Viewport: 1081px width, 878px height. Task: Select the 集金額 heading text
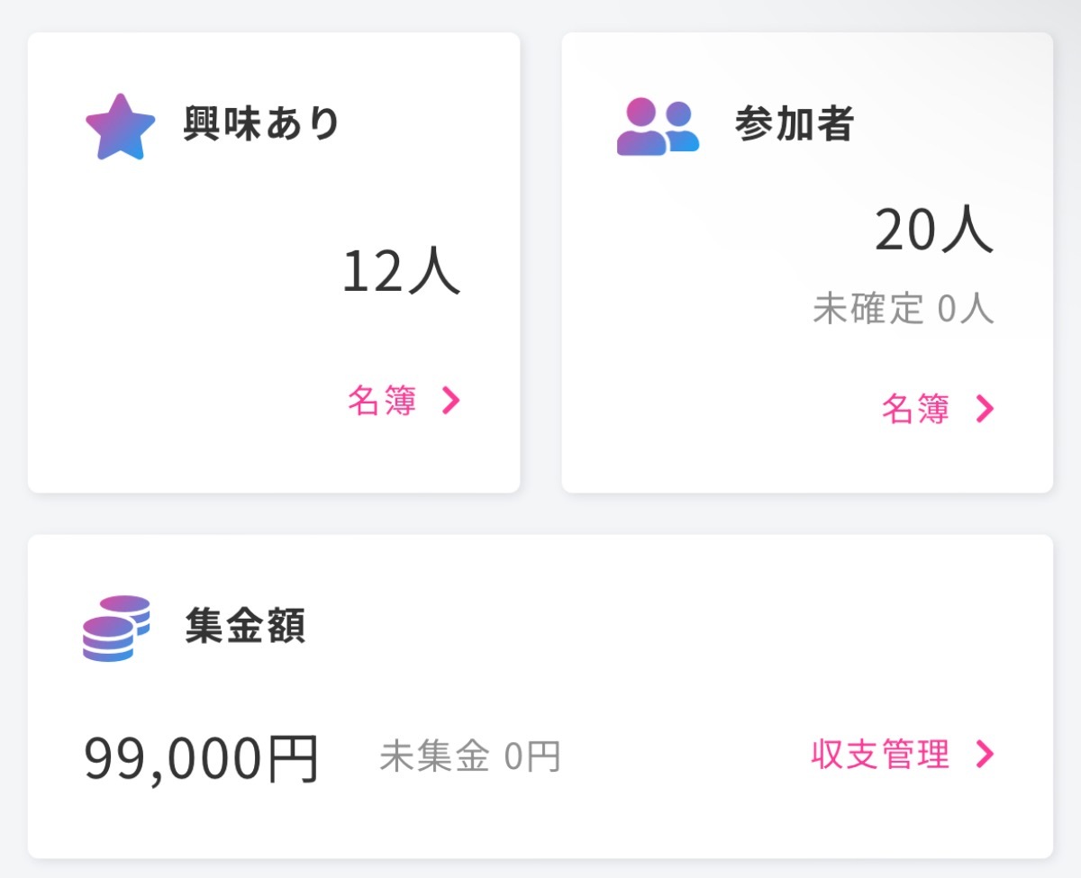(245, 627)
